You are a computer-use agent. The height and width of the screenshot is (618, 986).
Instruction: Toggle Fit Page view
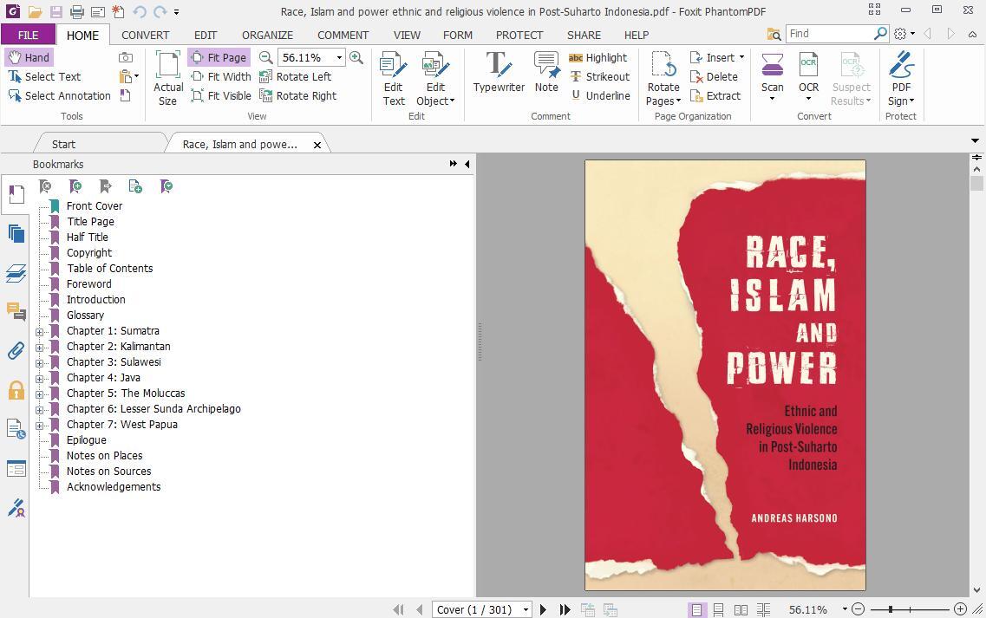(219, 57)
